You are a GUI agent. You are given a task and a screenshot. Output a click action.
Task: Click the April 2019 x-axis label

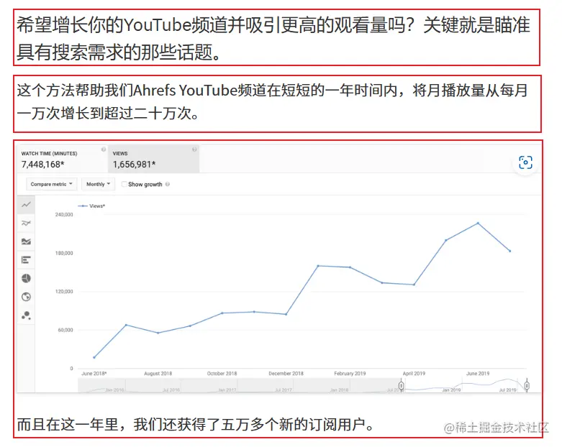414,374
